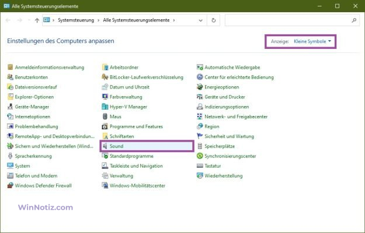Image resolution: width=365 pixels, height=233 pixels.
Task: Open the Hyper-V Manager icon
Action: click(105, 107)
